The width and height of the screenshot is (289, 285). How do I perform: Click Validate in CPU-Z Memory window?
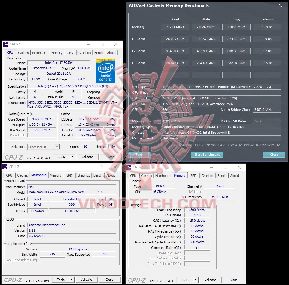tap(210, 280)
